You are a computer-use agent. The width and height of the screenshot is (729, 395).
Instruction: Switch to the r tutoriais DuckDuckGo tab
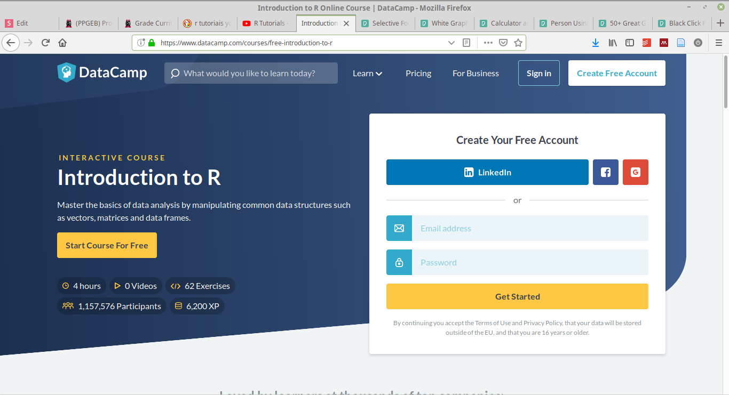207,23
